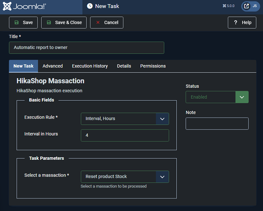Edit the Title input field
The height and width of the screenshot is (211, 263).
pos(86,48)
